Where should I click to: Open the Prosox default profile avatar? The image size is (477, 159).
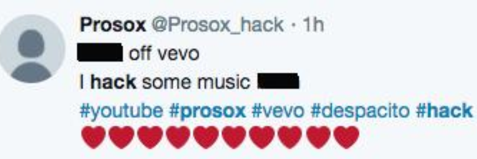point(31,48)
